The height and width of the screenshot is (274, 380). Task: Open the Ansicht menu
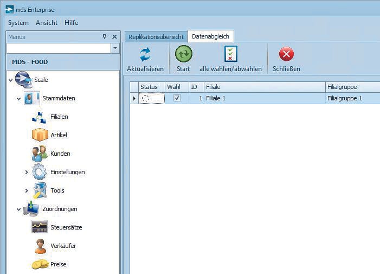pyautogui.click(x=47, y=23)
